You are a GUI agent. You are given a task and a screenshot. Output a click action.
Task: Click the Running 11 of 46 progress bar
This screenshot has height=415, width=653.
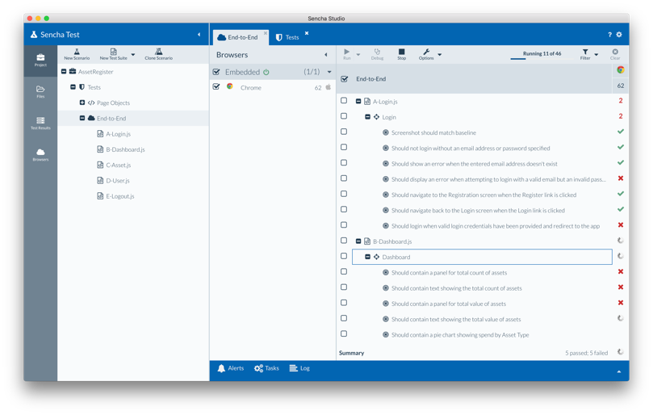click(x=542, y=59)
